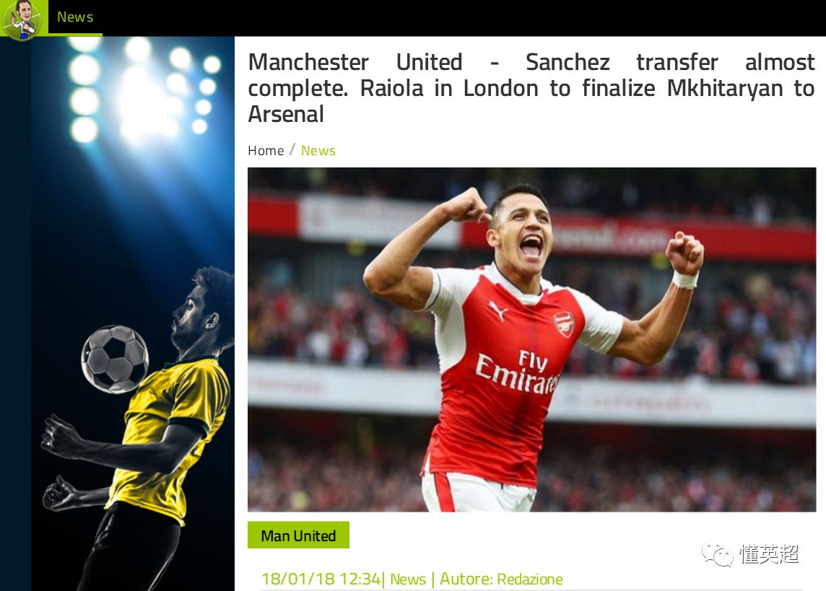Click the Man United green tag button
The image size is (826, 591).
pyautogui.click(x=298, y=535)
